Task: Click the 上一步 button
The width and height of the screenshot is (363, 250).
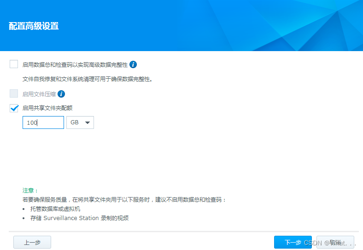Action: point(32,242)
